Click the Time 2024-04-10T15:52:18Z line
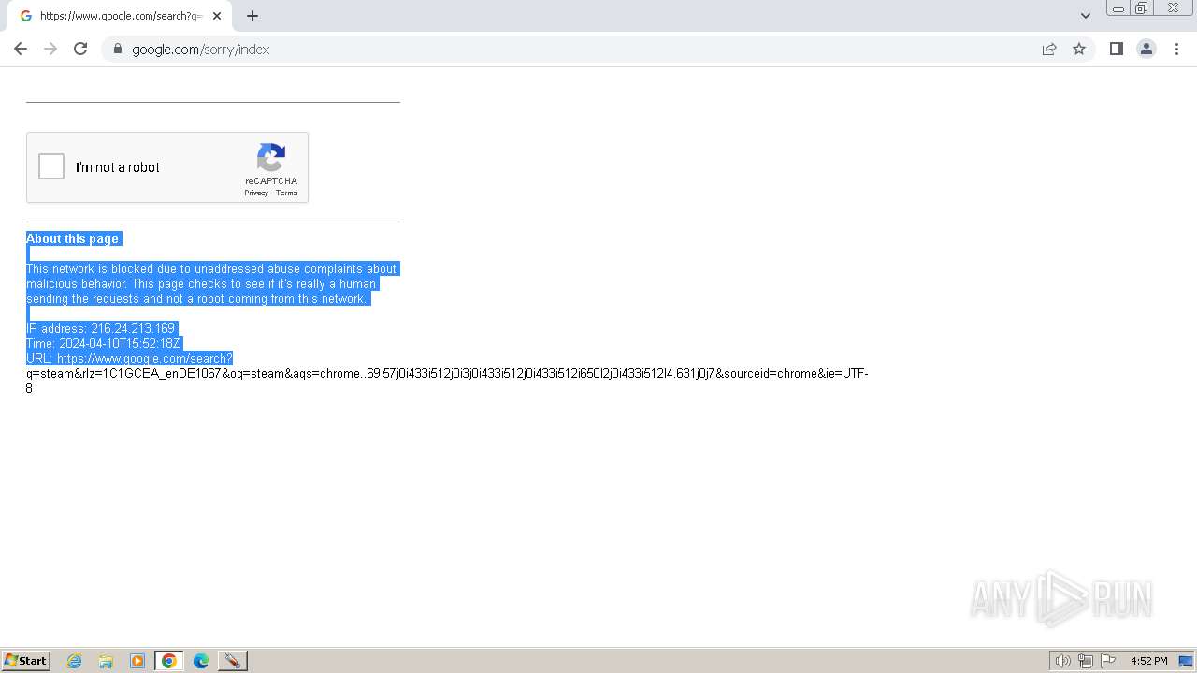The image size is (1197, 673). pos(103,343)
